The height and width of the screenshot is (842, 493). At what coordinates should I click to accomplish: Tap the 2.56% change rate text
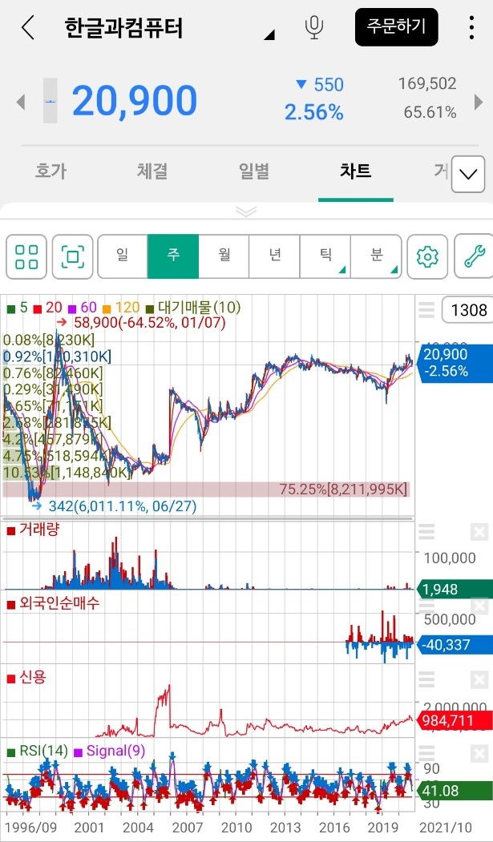(313, 112)
